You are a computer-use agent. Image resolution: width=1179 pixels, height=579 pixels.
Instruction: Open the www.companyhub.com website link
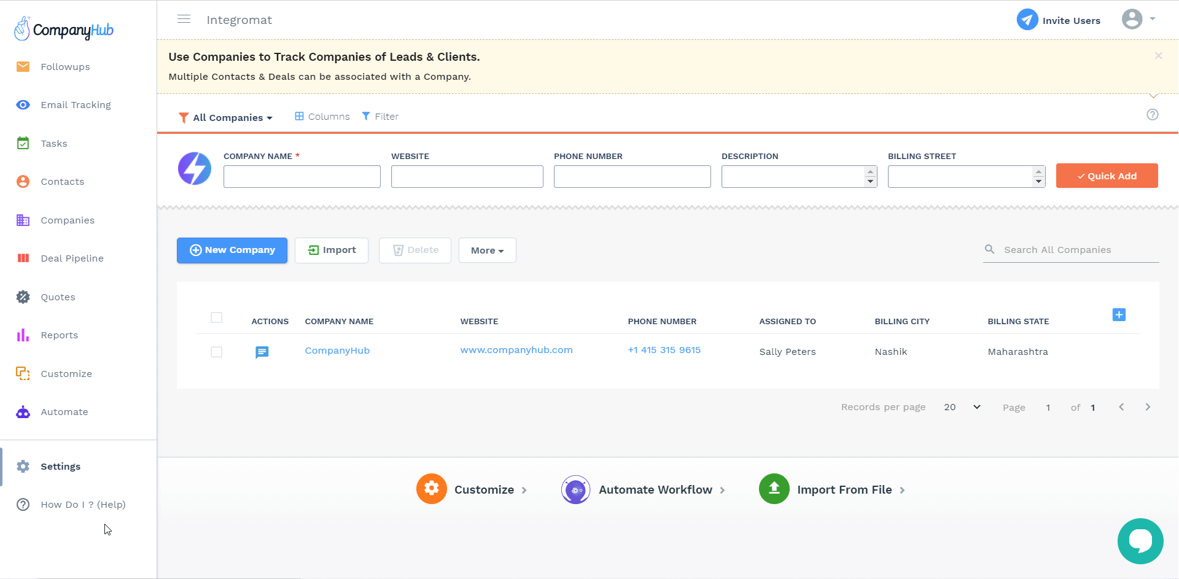tap(516, 350)
